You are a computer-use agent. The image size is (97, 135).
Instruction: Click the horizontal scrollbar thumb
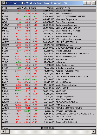pos(8,132)
